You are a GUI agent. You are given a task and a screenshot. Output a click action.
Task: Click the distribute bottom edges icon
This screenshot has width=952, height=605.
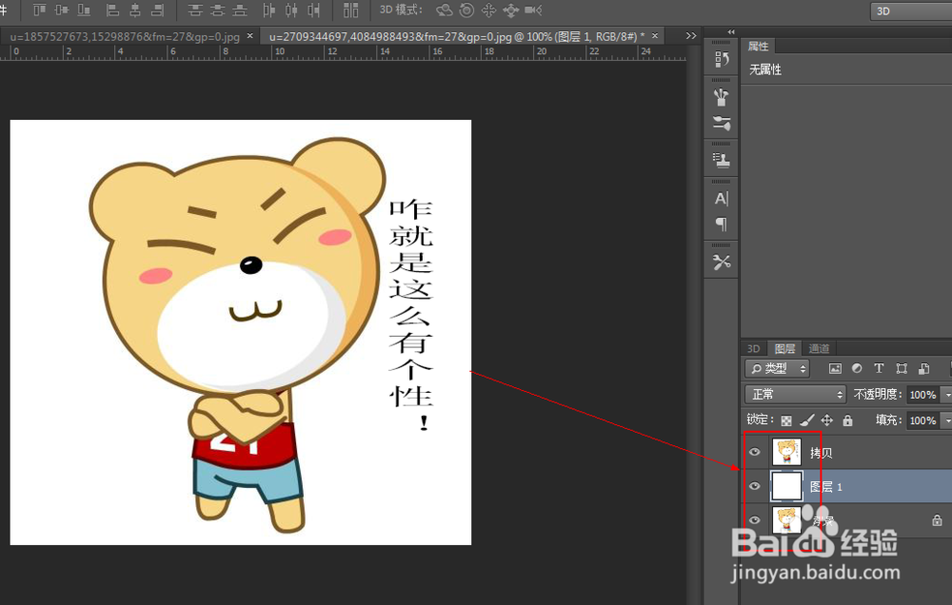coord(240,10)
